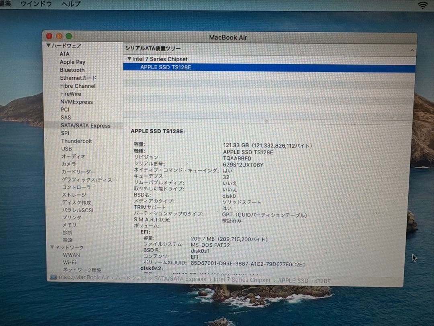Open the ウインドウ menu

point(36,4)
